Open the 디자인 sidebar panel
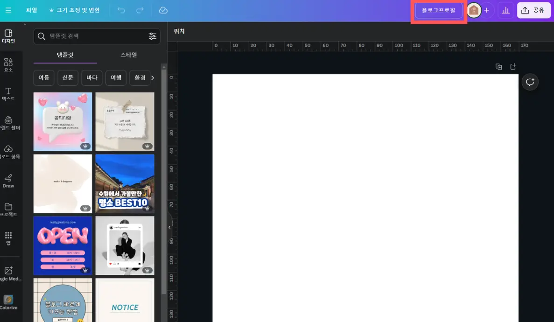The image size is (554, 322). point(8,36)
